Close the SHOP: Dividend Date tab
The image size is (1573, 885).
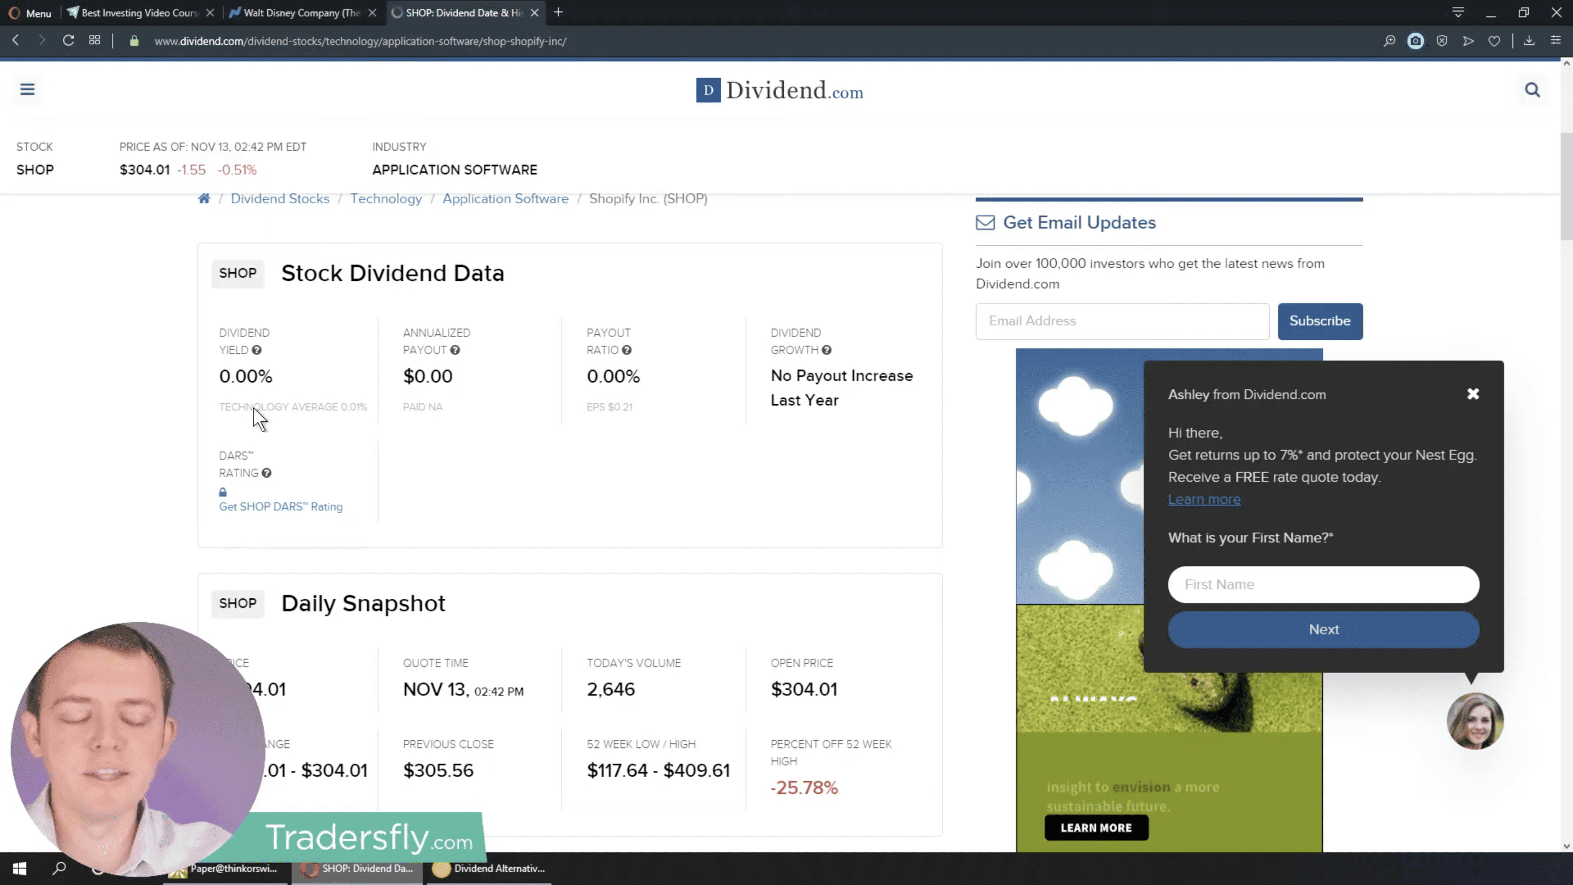(534, 13)
